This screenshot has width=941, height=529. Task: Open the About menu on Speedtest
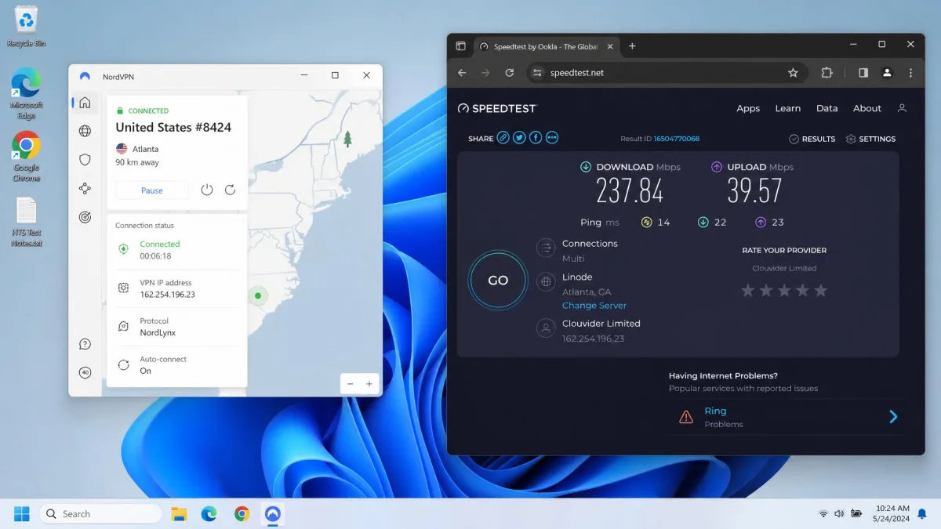(867, 108)
